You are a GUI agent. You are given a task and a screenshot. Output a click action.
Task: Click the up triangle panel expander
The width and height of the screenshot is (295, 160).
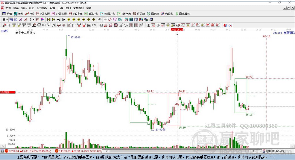(3, 146)
